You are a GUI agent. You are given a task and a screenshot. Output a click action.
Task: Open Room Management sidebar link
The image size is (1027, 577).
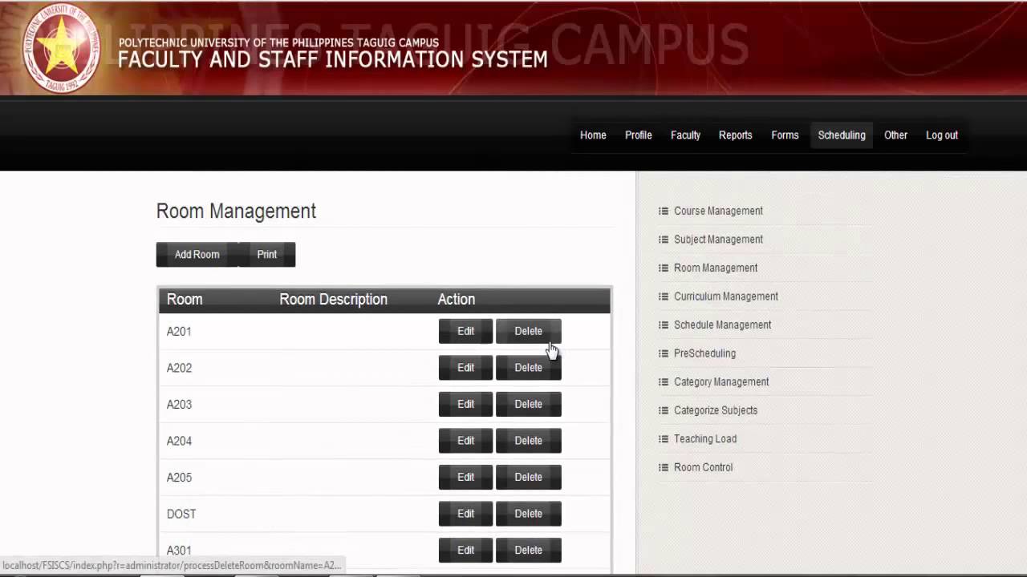[x=716, y=268]
